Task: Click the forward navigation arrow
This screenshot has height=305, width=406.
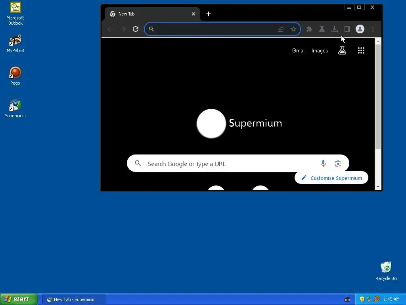Action: pos(123,29)
